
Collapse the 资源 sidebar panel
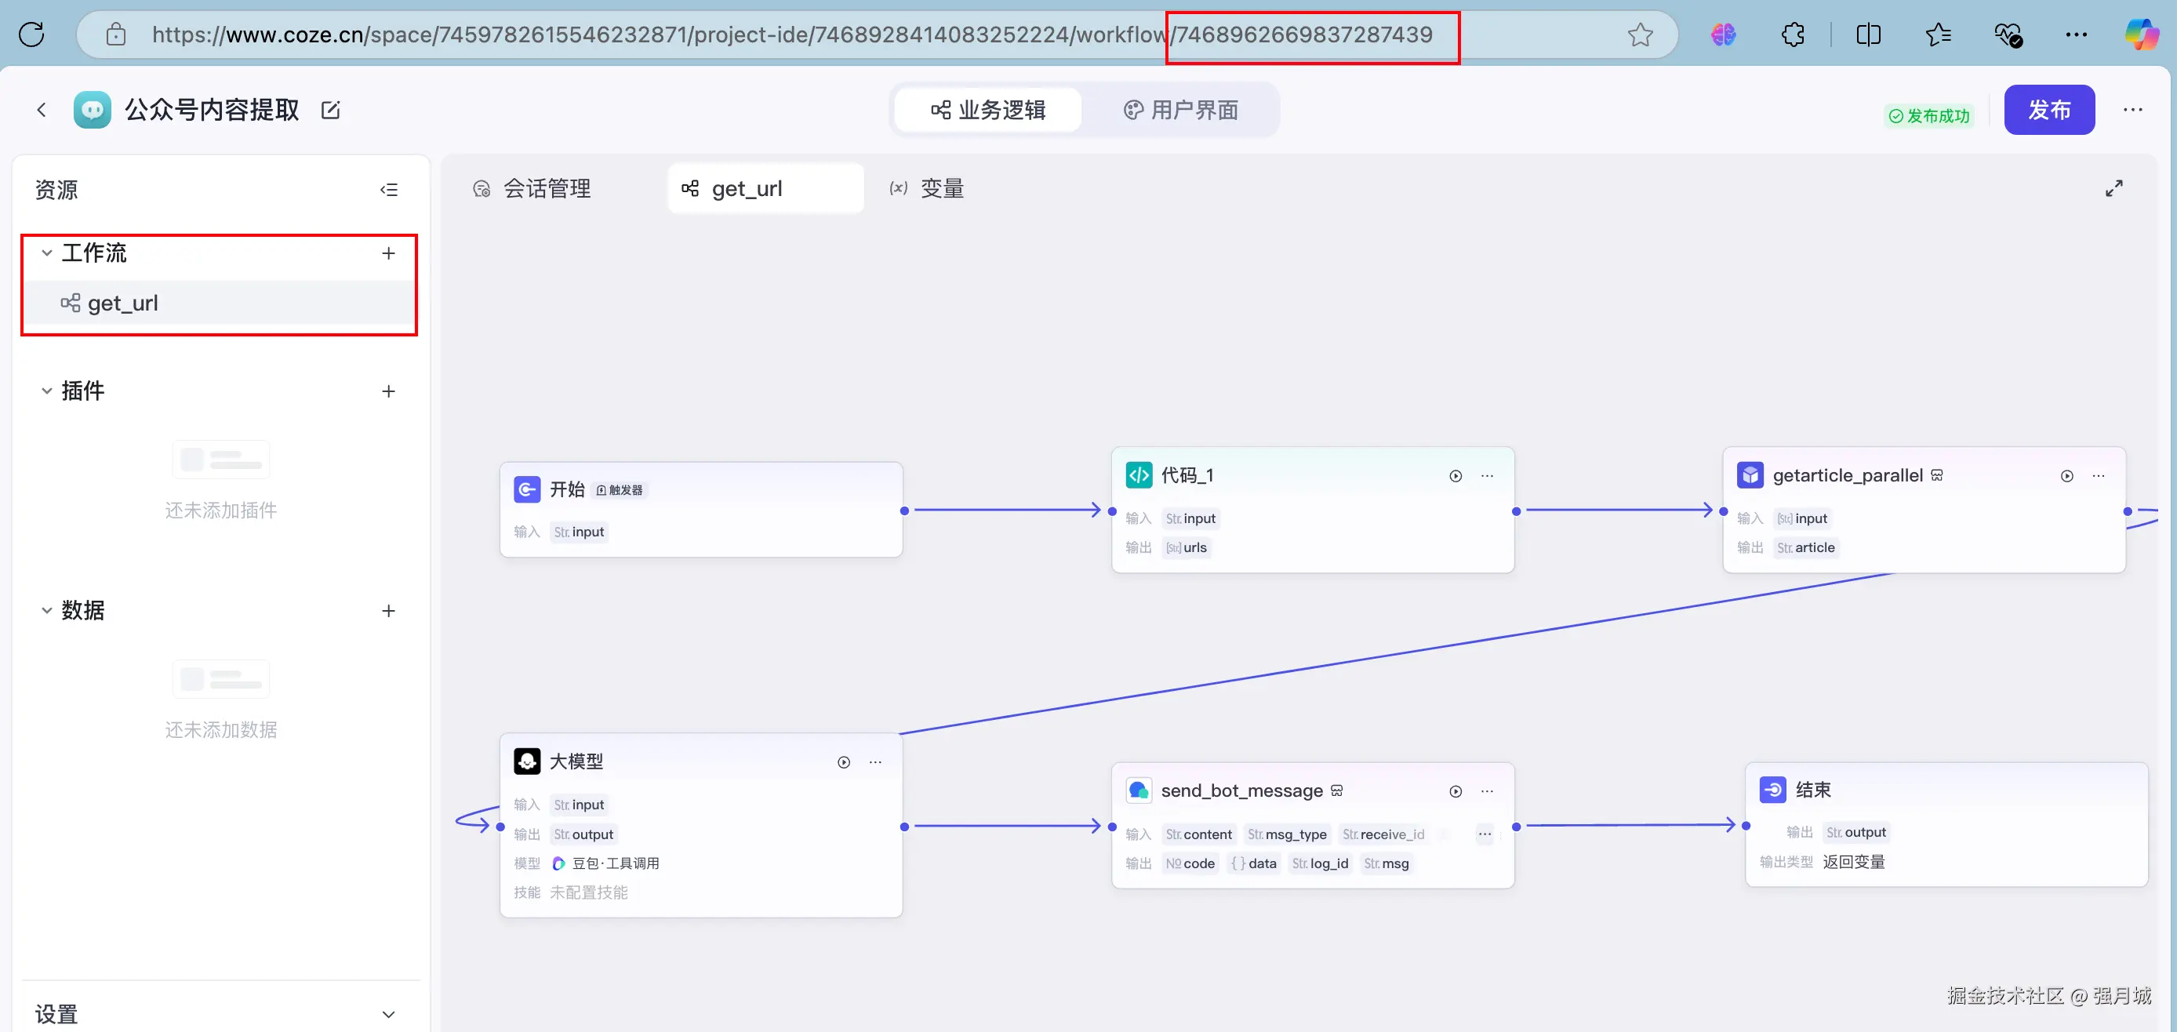point(389,189)
